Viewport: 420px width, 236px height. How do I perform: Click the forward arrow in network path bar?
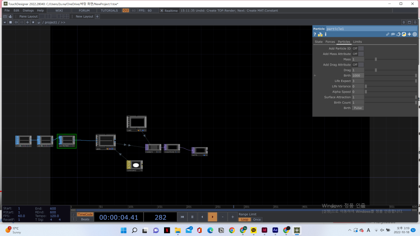[x=22, y=22]
